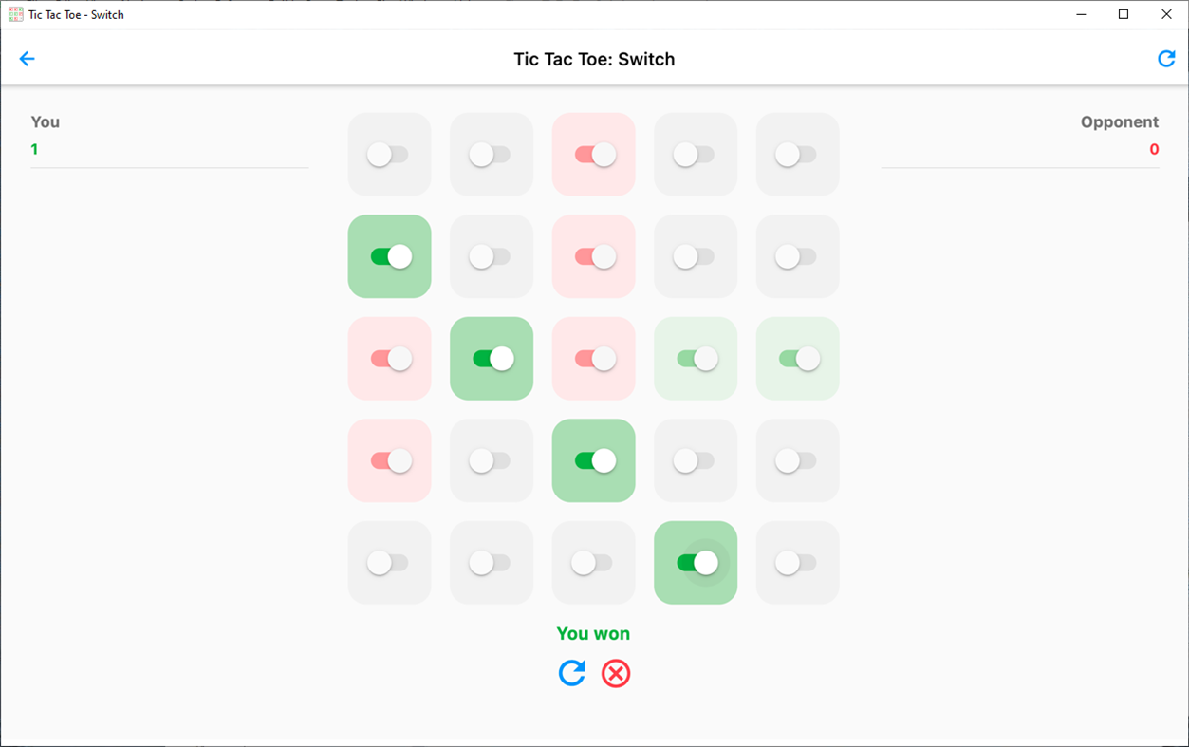This screenshot has width=1189, height=747.
Task: Toggle the bottom-right switch of the grid
Action: 797,562
